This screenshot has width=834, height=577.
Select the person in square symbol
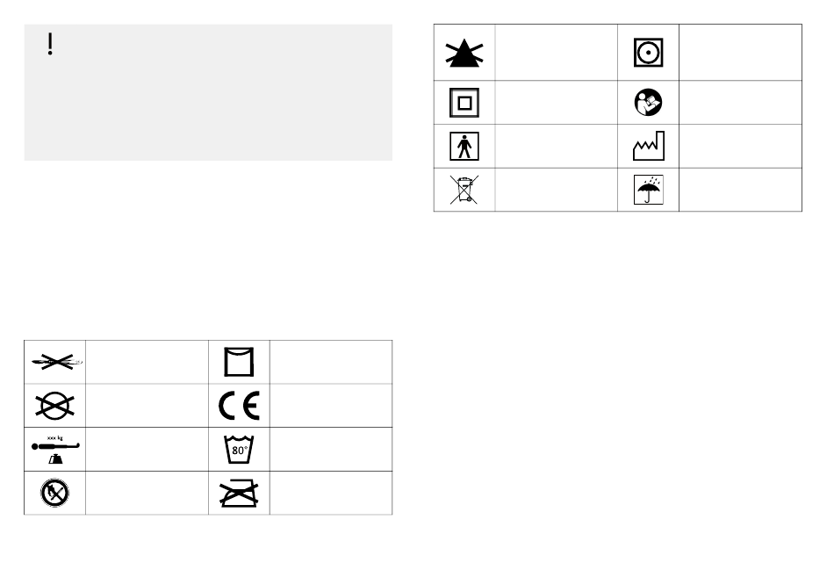click(464, 147)
